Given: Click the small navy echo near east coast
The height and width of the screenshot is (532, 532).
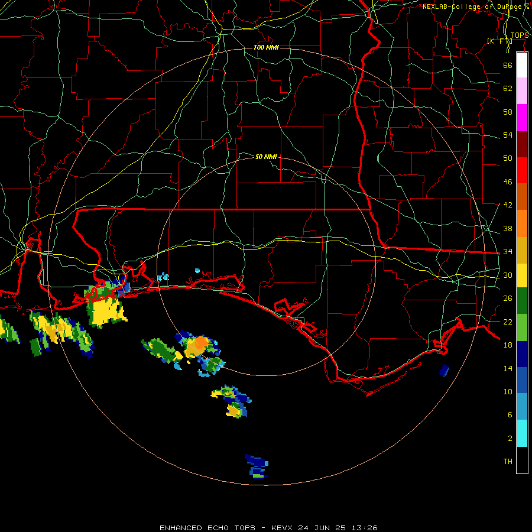Looking at the screenshot, I should tap(444, 370).
